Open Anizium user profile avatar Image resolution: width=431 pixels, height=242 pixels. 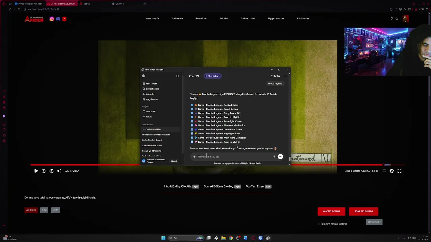point(405,19)
